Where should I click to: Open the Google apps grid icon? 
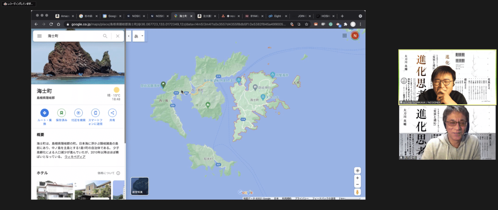[344, 36]
